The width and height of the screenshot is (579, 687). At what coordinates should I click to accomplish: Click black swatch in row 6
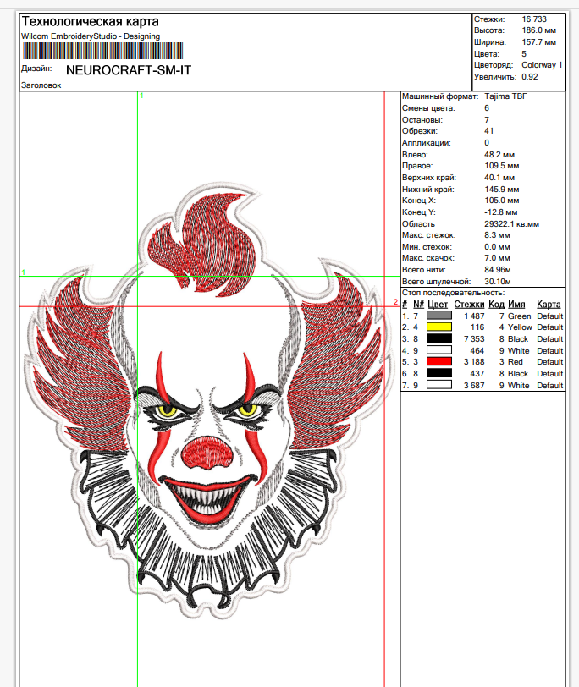(x=439, y=373)
